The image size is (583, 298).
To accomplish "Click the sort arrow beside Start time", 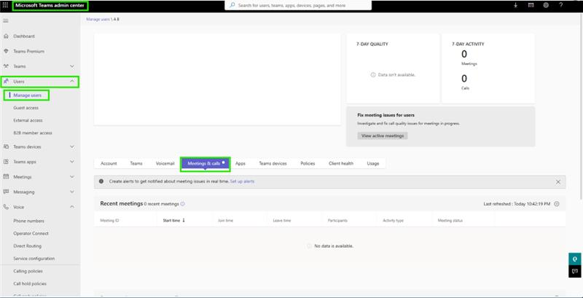I will (184, 220).
